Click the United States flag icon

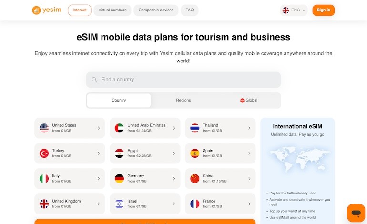[x=44, y=128]
